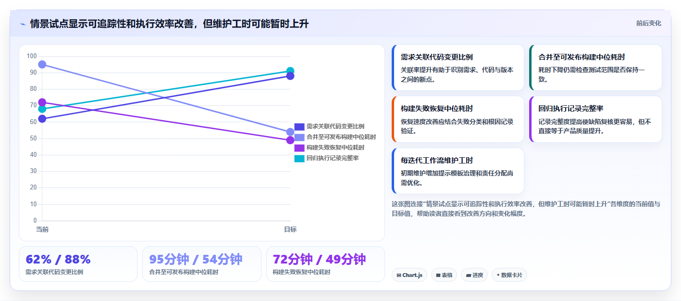Screen dimensions: 681x301
Task: Click the icon inside the 进度 tag
Action: [x=469, y=276]
